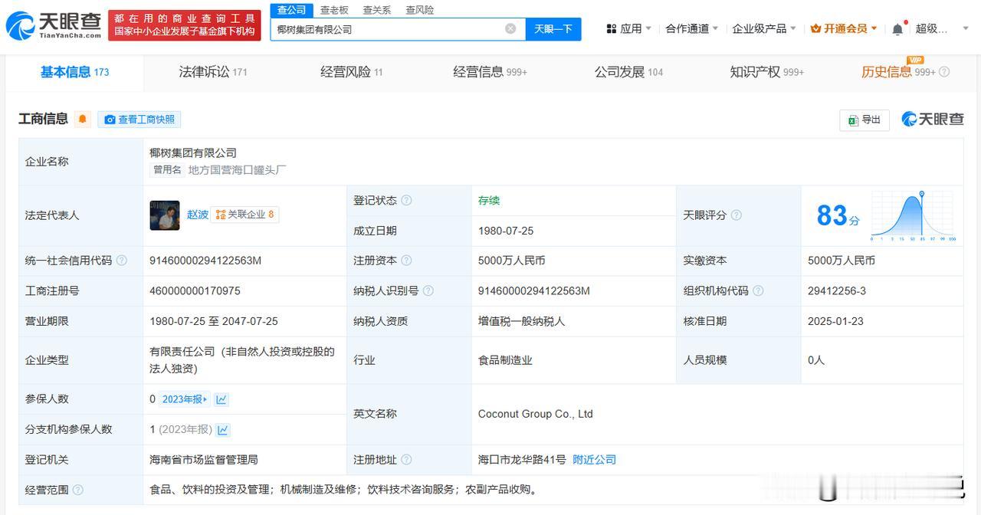Switch to the 查公司 search tab
The width and height of the screenshot is (981, 515).
[291, 10]
